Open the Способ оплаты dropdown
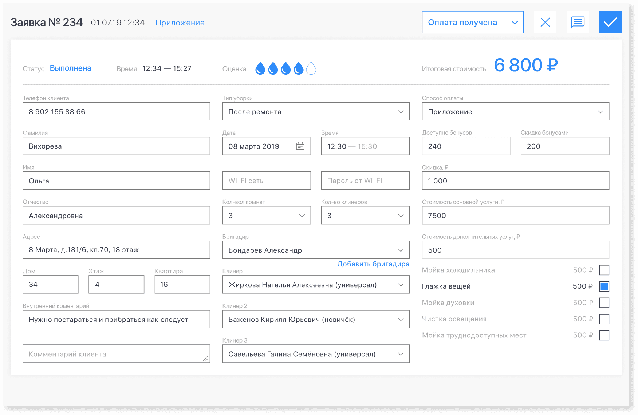 point(515,111)
